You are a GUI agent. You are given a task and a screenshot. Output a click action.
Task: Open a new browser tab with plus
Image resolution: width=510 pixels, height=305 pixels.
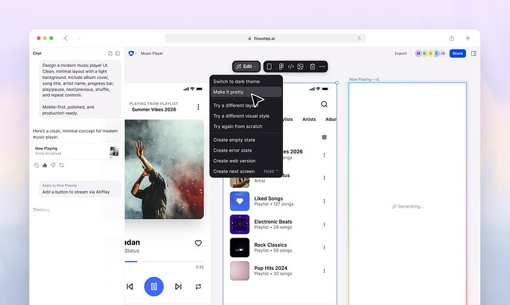tap(467, 38)
